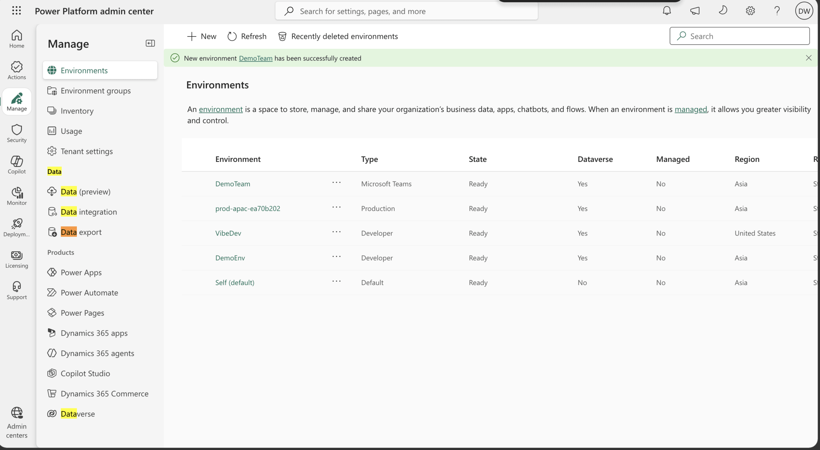The width and height of the screenshot is (820, 450).
Task: Follow the 'environment' description link
Action: (221, 109)
